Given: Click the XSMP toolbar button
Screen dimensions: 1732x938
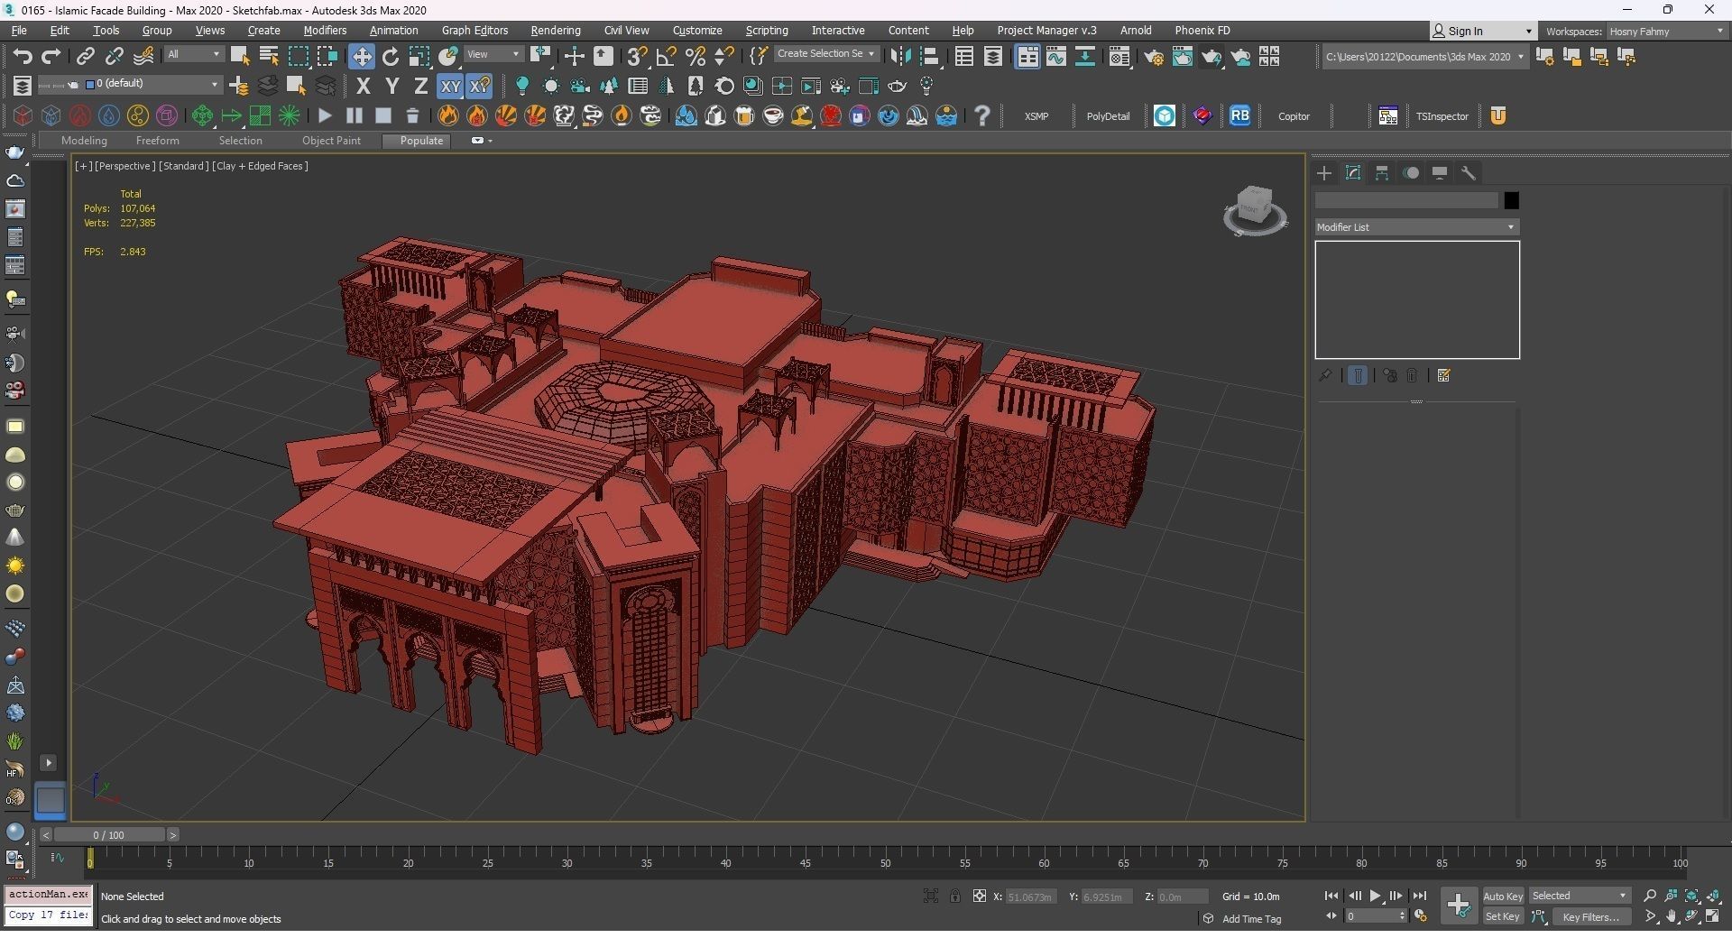Looking at the screenshot, I should (1036, 116).
